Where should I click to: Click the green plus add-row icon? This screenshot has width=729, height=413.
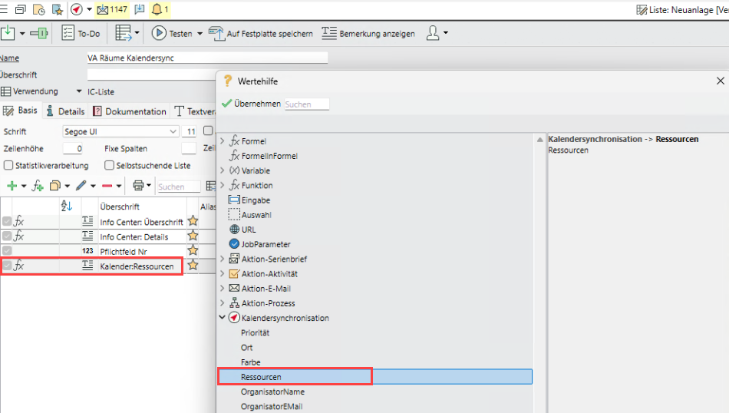point(12,186)
